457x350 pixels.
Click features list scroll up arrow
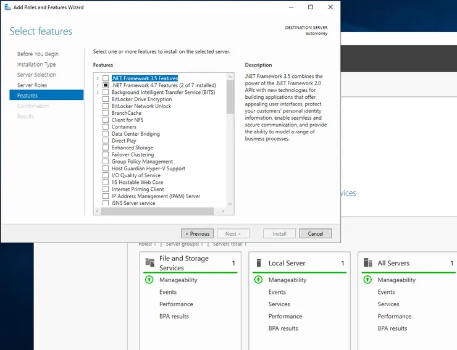coord(230,77)
